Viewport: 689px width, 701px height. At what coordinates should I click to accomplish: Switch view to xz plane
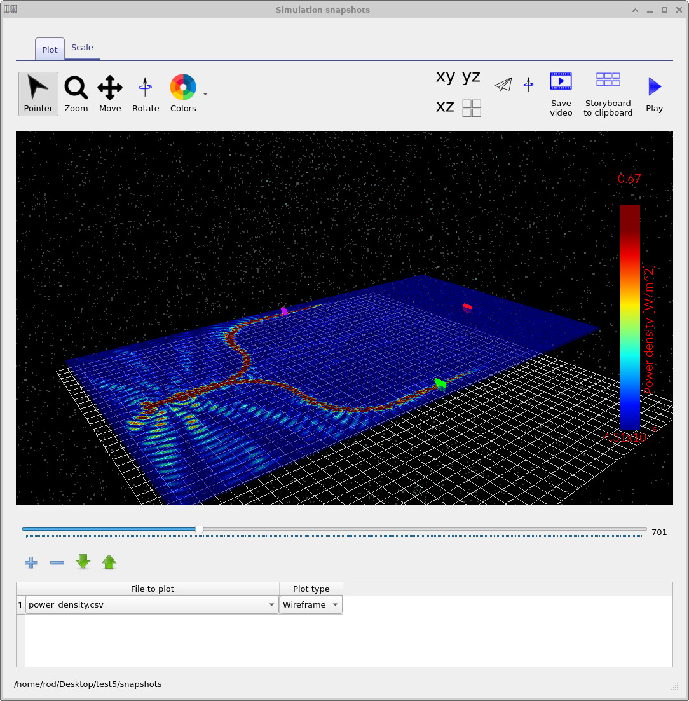pyautogui.click(x=445, y=107)
